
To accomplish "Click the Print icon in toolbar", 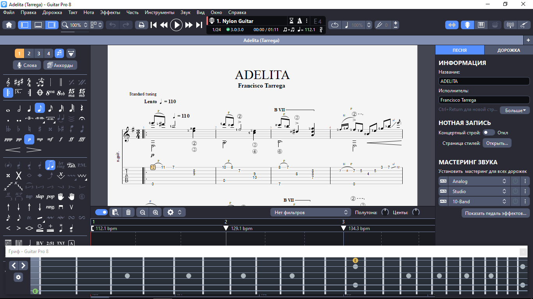I will point(141,25).
